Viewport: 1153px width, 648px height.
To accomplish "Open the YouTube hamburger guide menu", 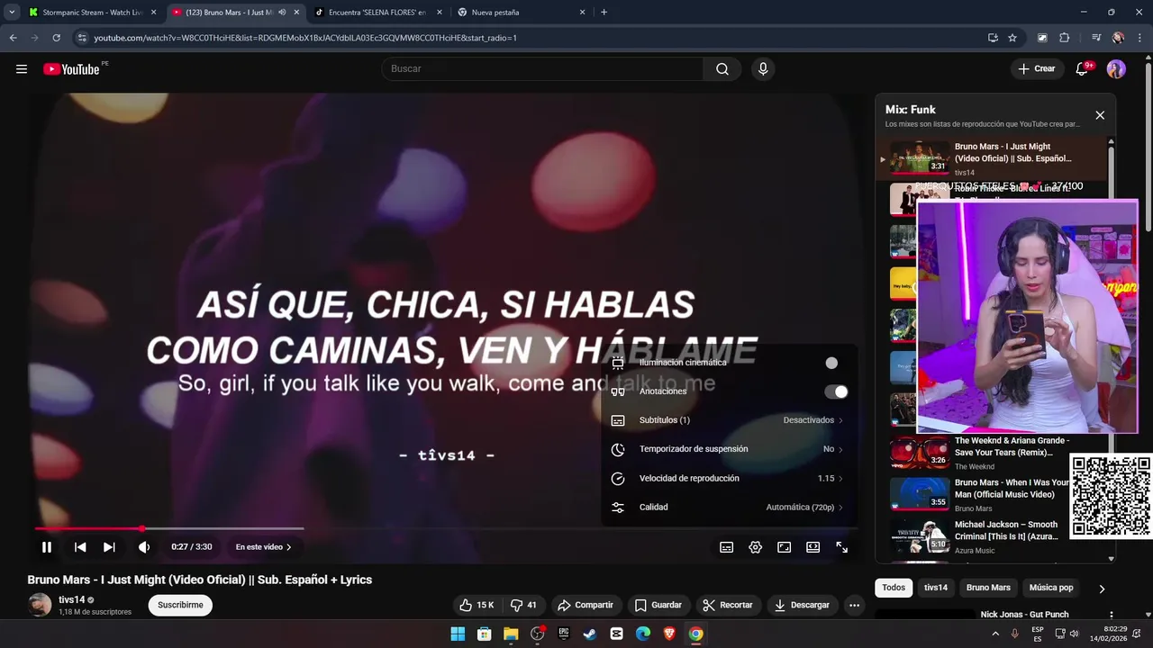I will (x=22, y=69).
